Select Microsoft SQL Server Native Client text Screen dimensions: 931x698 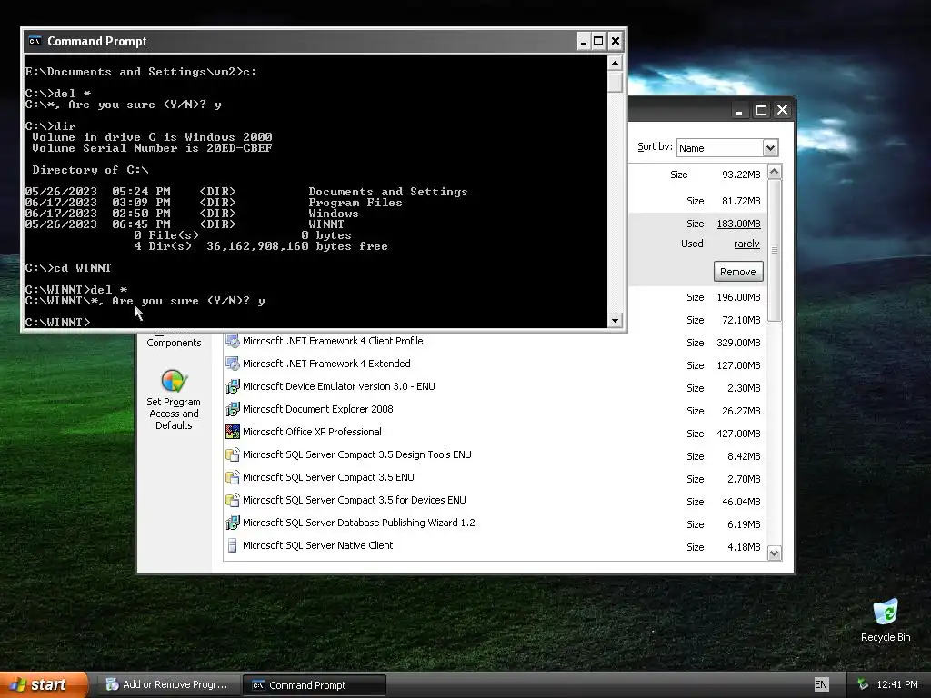click(317, 545)
